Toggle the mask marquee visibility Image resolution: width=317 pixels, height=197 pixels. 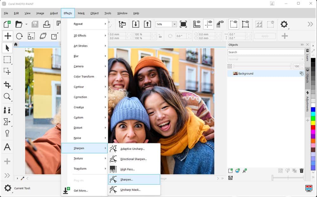(x=234, y=24)
